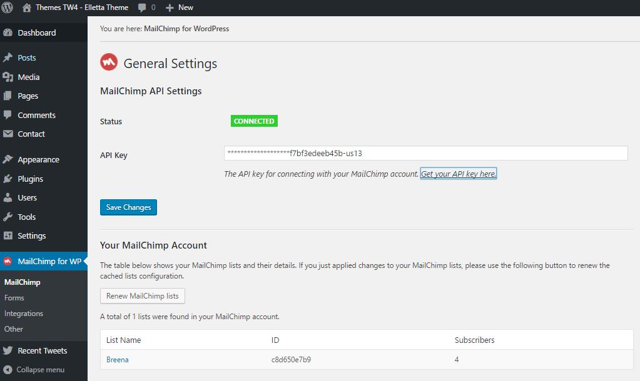Click the CONNECTED status badge

[x=254, y=121]
